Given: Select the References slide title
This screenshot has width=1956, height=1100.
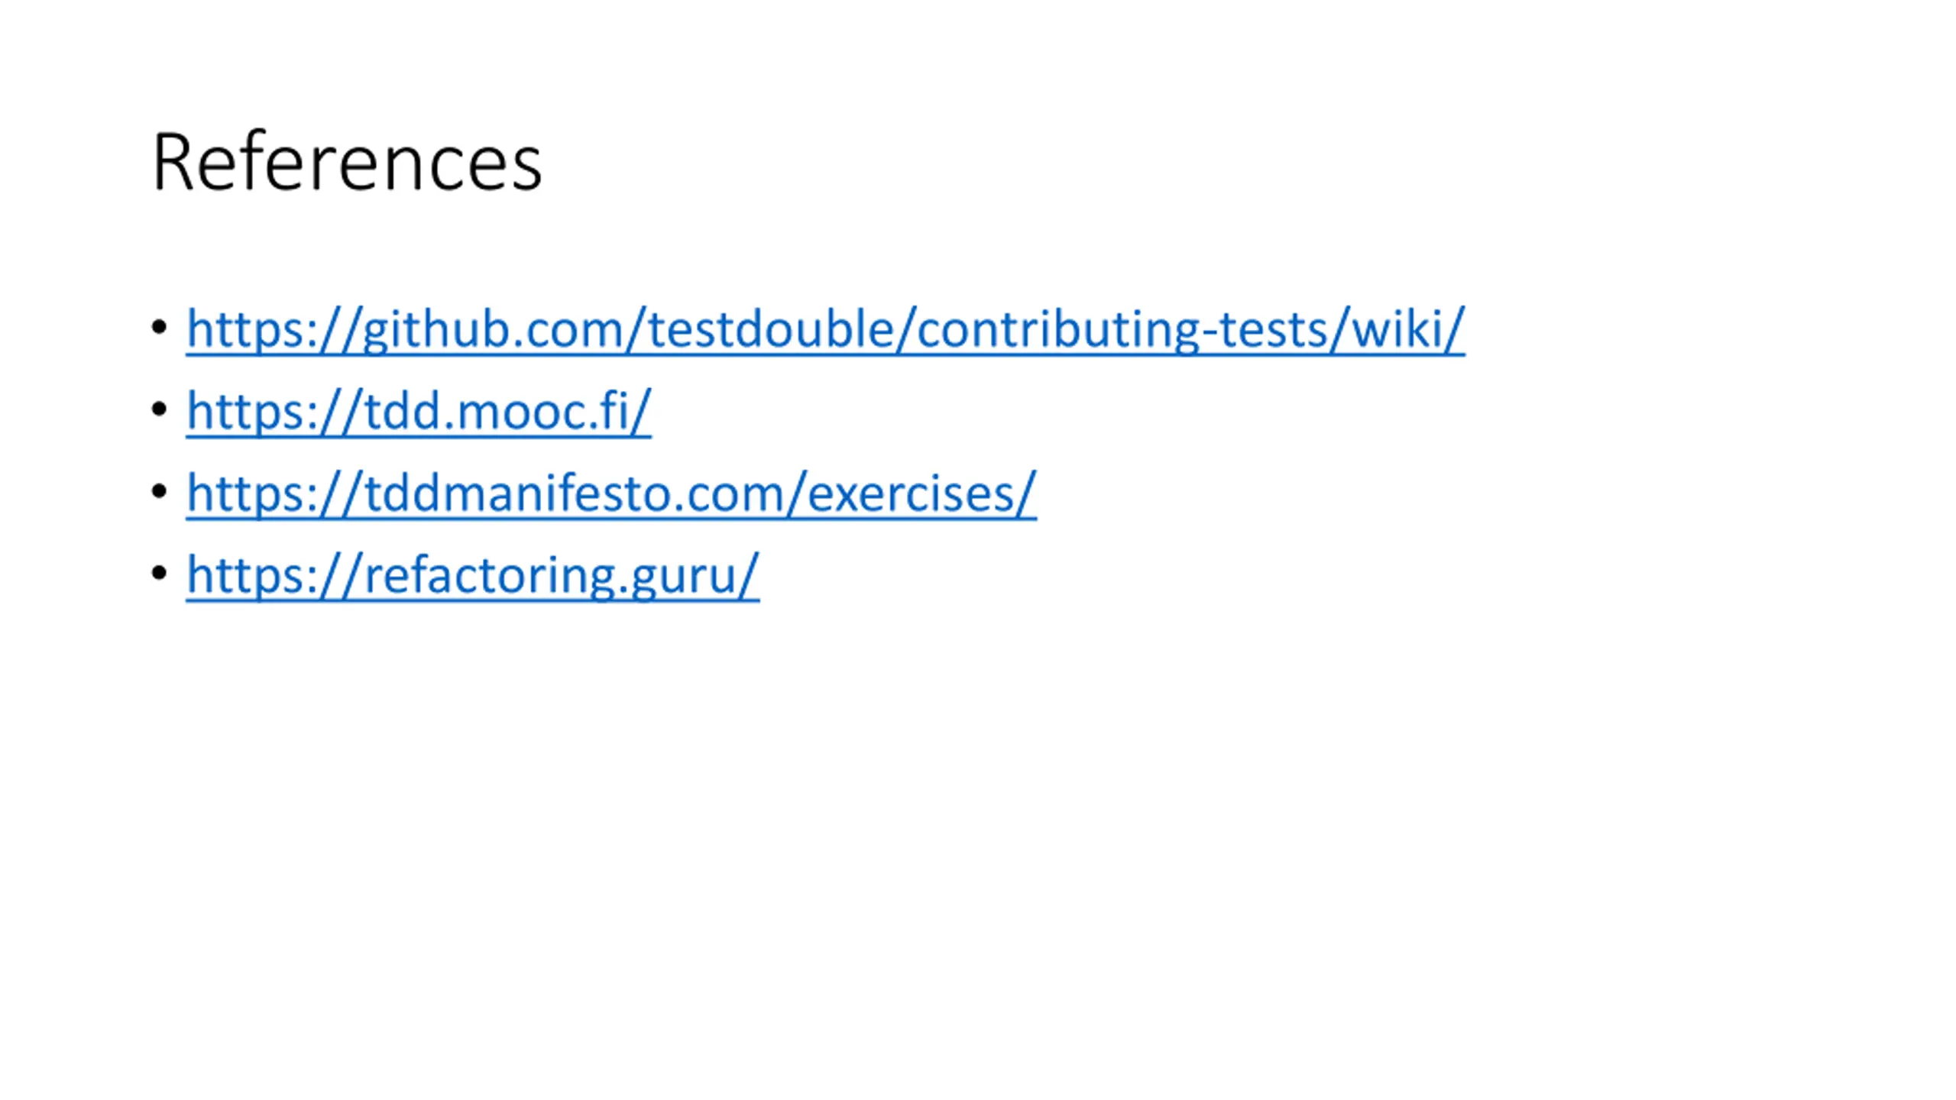Looking at the screenshot, I should point(347,162).
